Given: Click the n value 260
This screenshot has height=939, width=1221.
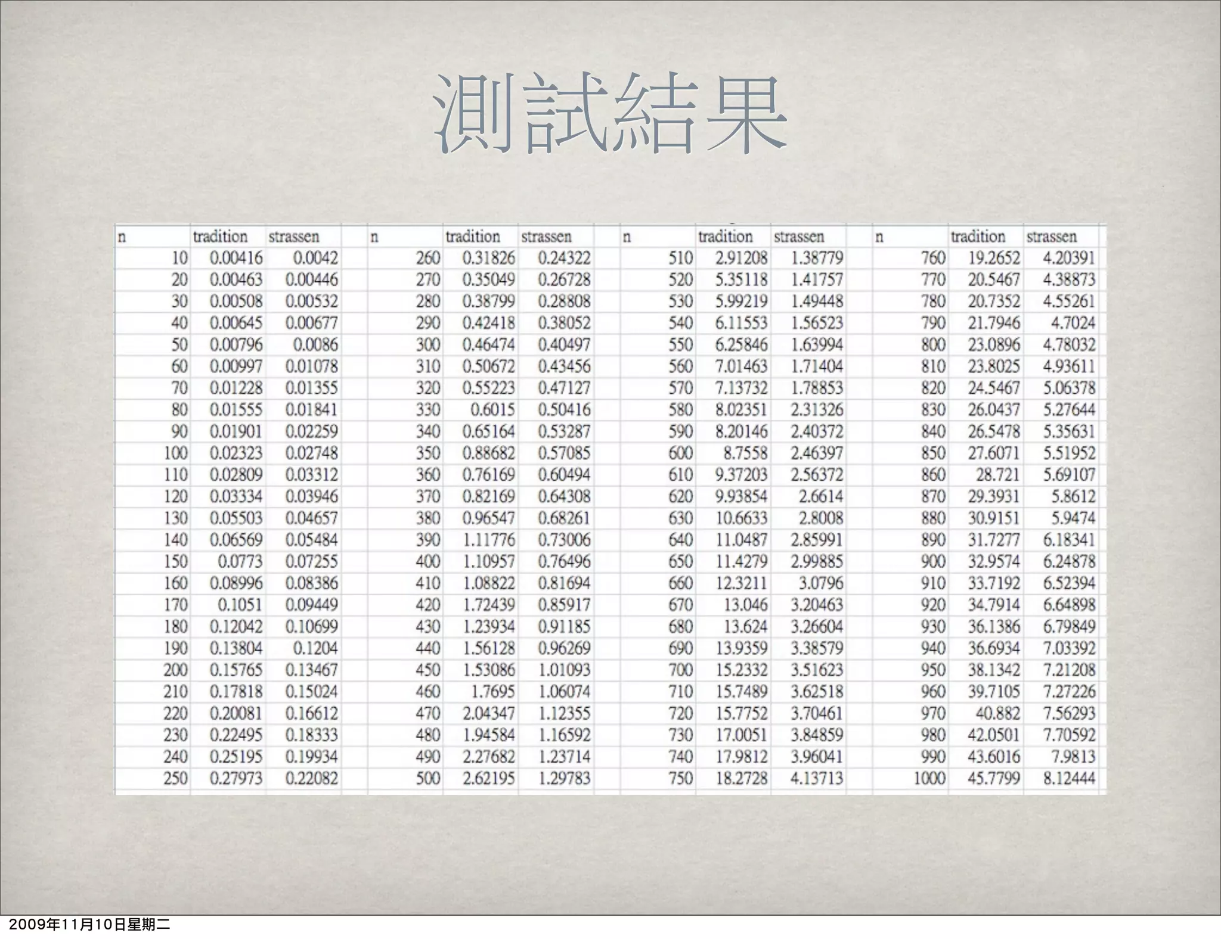Looking at the screenshot, I should point(428,258).
